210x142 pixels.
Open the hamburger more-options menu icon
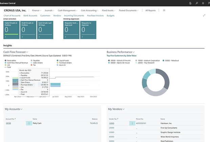(164, 10)
